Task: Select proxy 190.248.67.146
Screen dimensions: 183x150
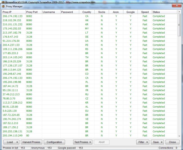Action: pyautogui.click(x=12, y=74)
